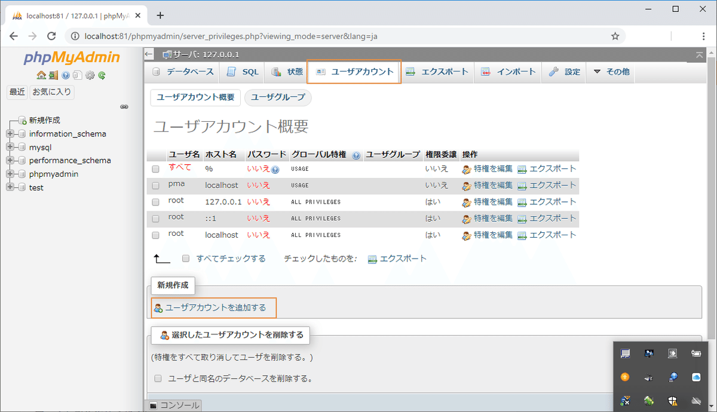717x412 pixels.
Task: Enable ユーザと同名のデータベースを削除する checkbox
Action: tap(158, 378)
